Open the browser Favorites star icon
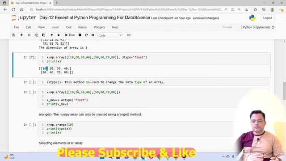Viewport: 286px width, 161px height. tap(255, 9)
